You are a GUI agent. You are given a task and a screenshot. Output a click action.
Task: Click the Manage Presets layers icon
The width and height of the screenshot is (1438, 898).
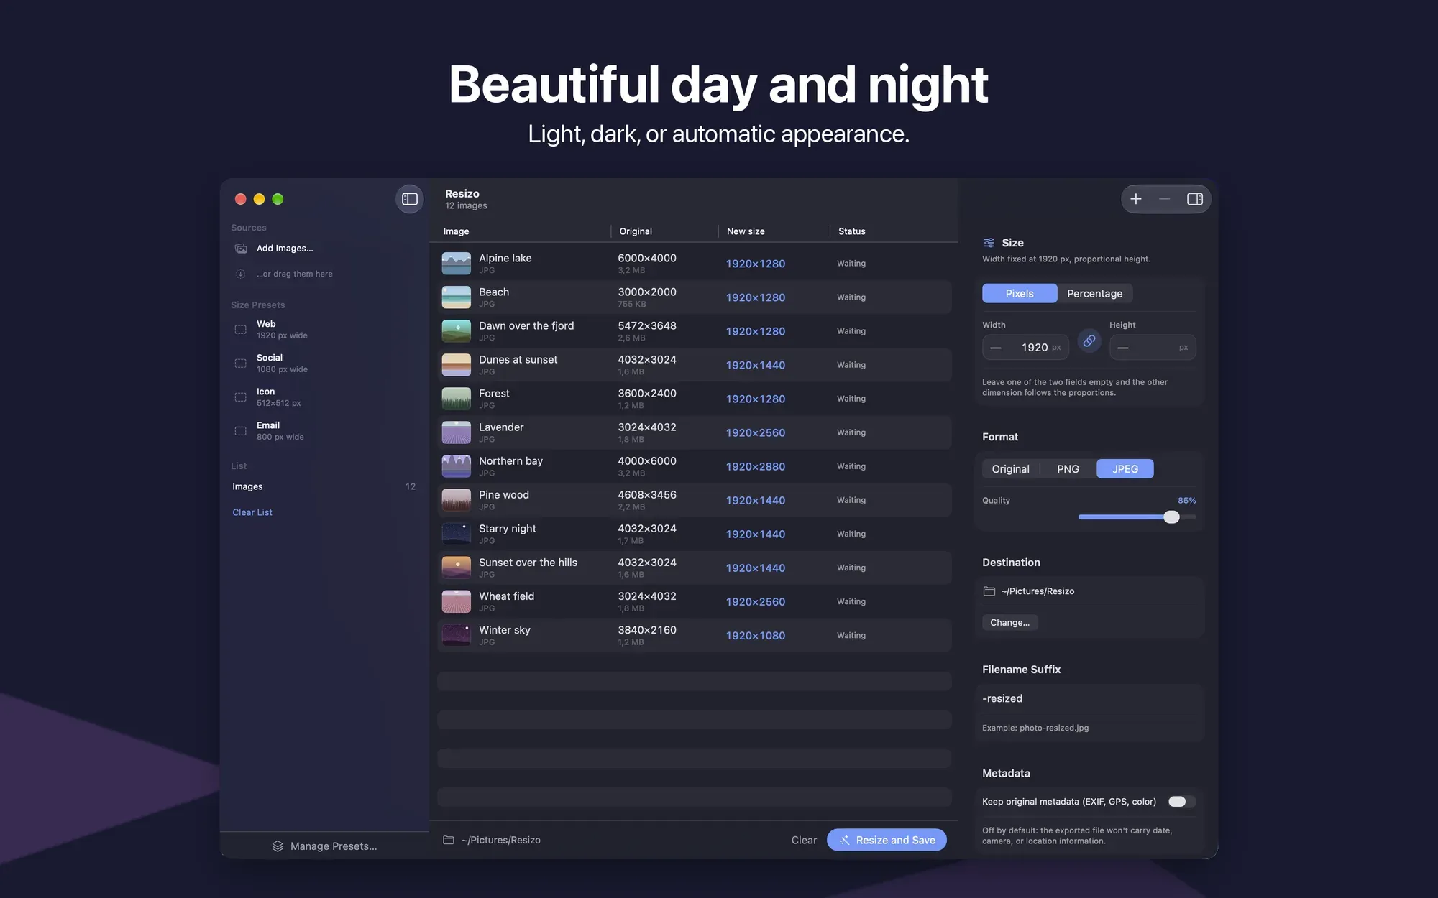pos(278,846)
